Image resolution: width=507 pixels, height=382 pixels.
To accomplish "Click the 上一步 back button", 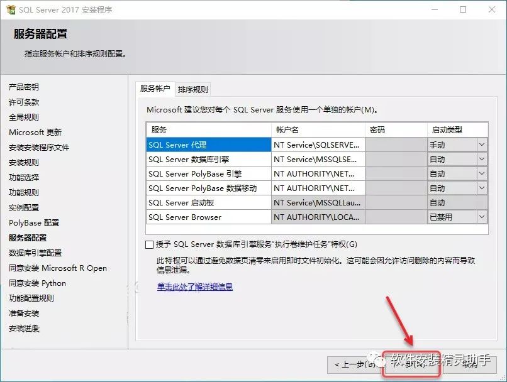I will click(x=354, y=364).
